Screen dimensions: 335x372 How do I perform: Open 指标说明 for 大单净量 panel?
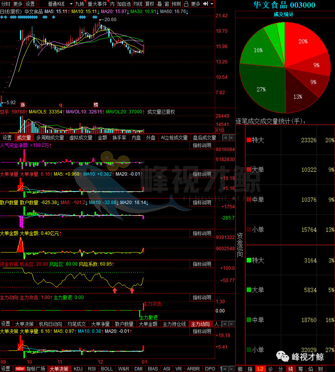pos(202,174)
